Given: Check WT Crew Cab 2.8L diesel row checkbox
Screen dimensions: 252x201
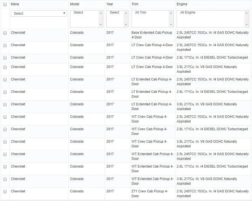Looking at the screenshot, I should (5, 129).
